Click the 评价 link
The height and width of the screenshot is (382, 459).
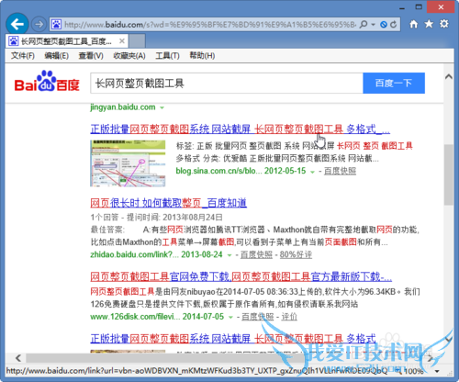pos(289,317)
